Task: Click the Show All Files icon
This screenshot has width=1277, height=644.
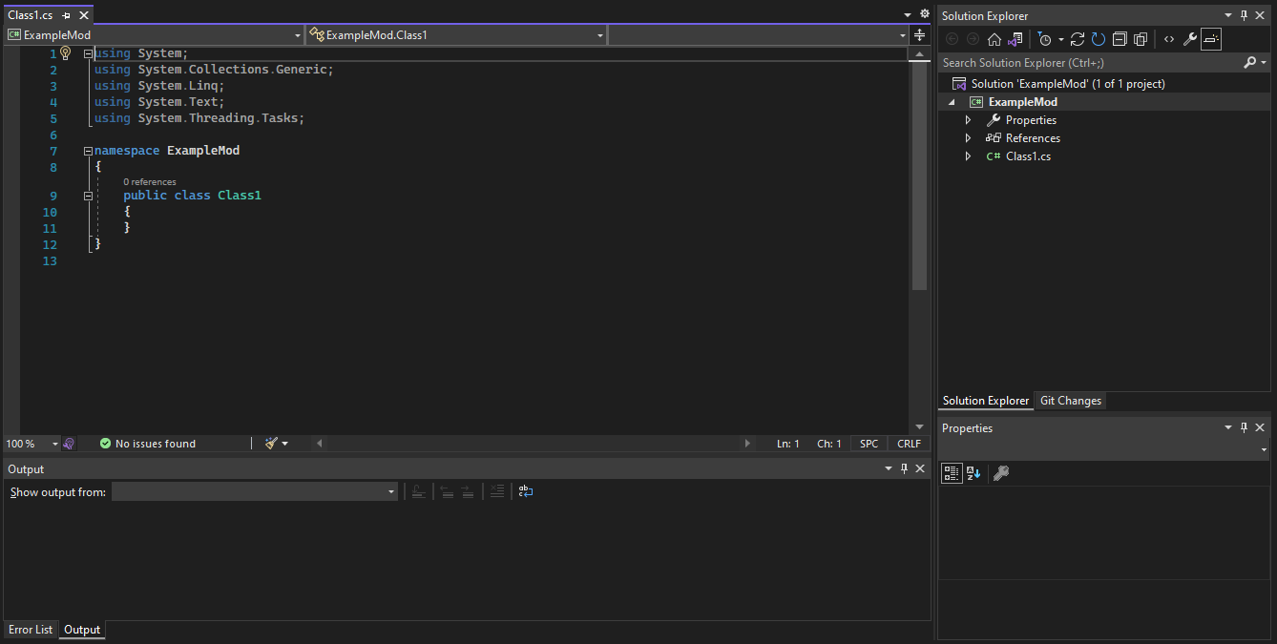Action: coord(1140,39)
